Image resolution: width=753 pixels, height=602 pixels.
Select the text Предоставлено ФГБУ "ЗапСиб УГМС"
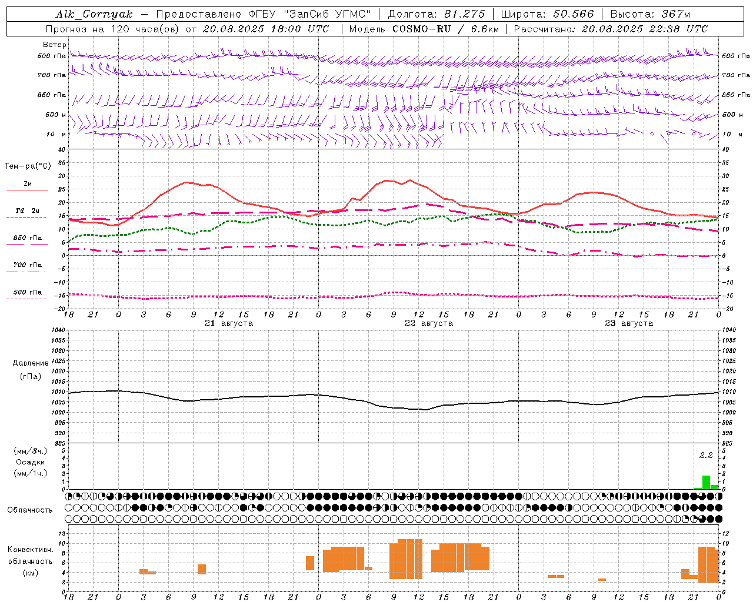pyautogui.click(x=264, y=14)
